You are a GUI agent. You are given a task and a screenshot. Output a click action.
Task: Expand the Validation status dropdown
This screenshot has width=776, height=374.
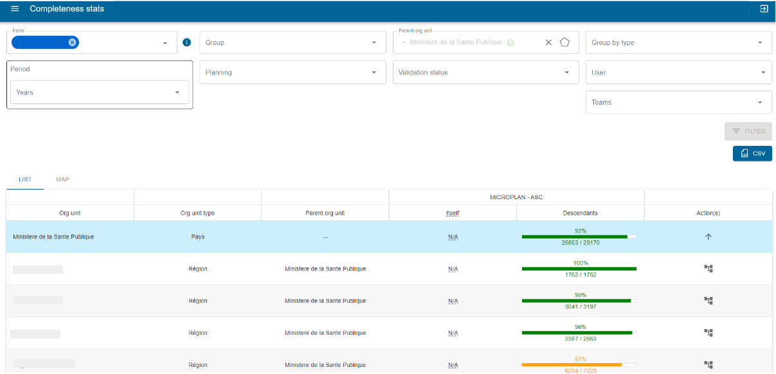click(x=485, y=73)
